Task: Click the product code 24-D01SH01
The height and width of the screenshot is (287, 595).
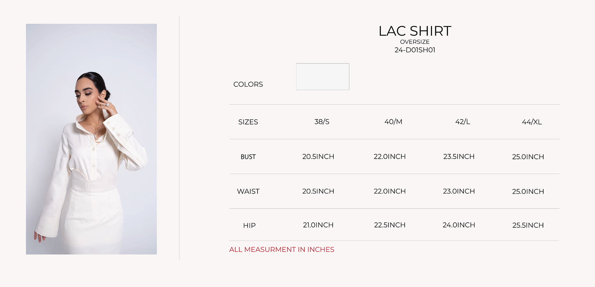Action: coord(415,50)
